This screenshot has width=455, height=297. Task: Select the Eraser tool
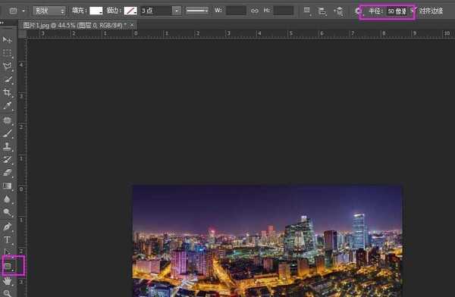[8, 173]
